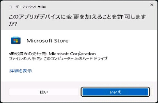This screenshot has width=158, height=103.
Task: Click the Microsoft Store shopping bag icon
Action: click(16, 40)
